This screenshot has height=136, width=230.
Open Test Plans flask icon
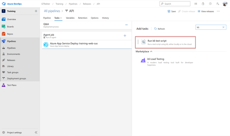[x=4, y=85]
